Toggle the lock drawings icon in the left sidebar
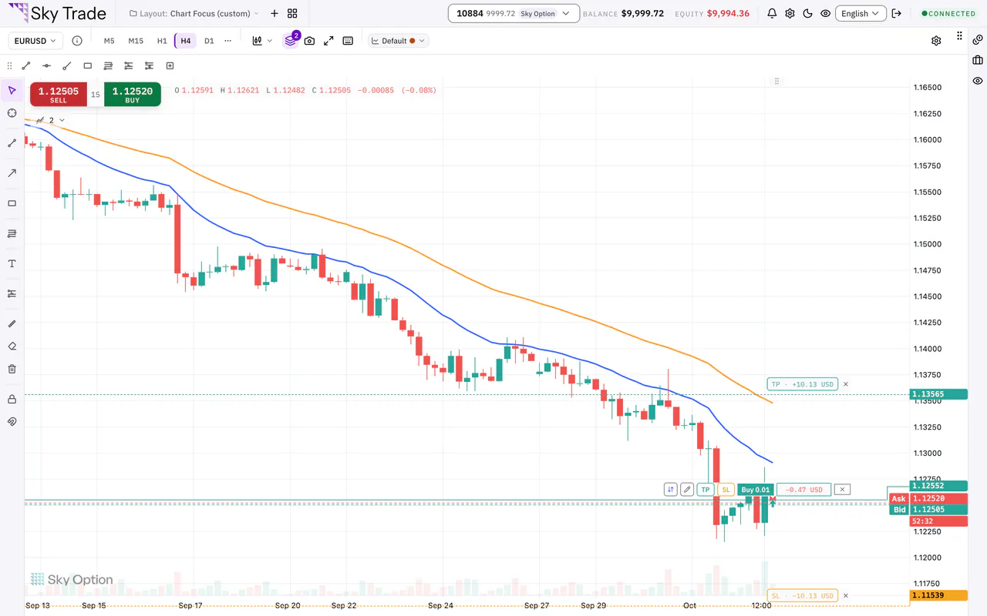The image size is (987, 616). [12, 399]
